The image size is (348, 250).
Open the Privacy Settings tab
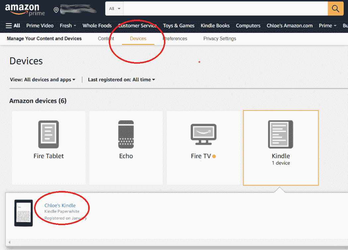(x=219, y=38)
